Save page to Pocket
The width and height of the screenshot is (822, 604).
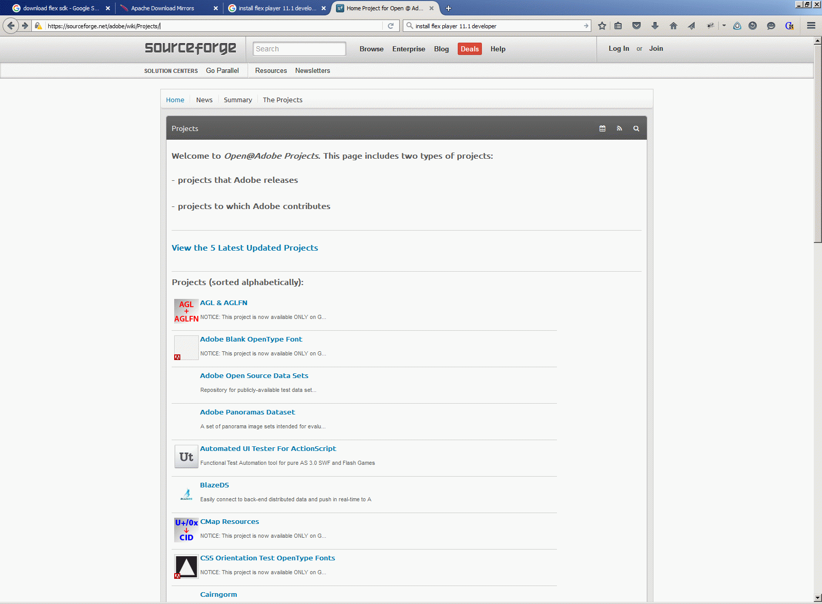(x=637, y=26)
